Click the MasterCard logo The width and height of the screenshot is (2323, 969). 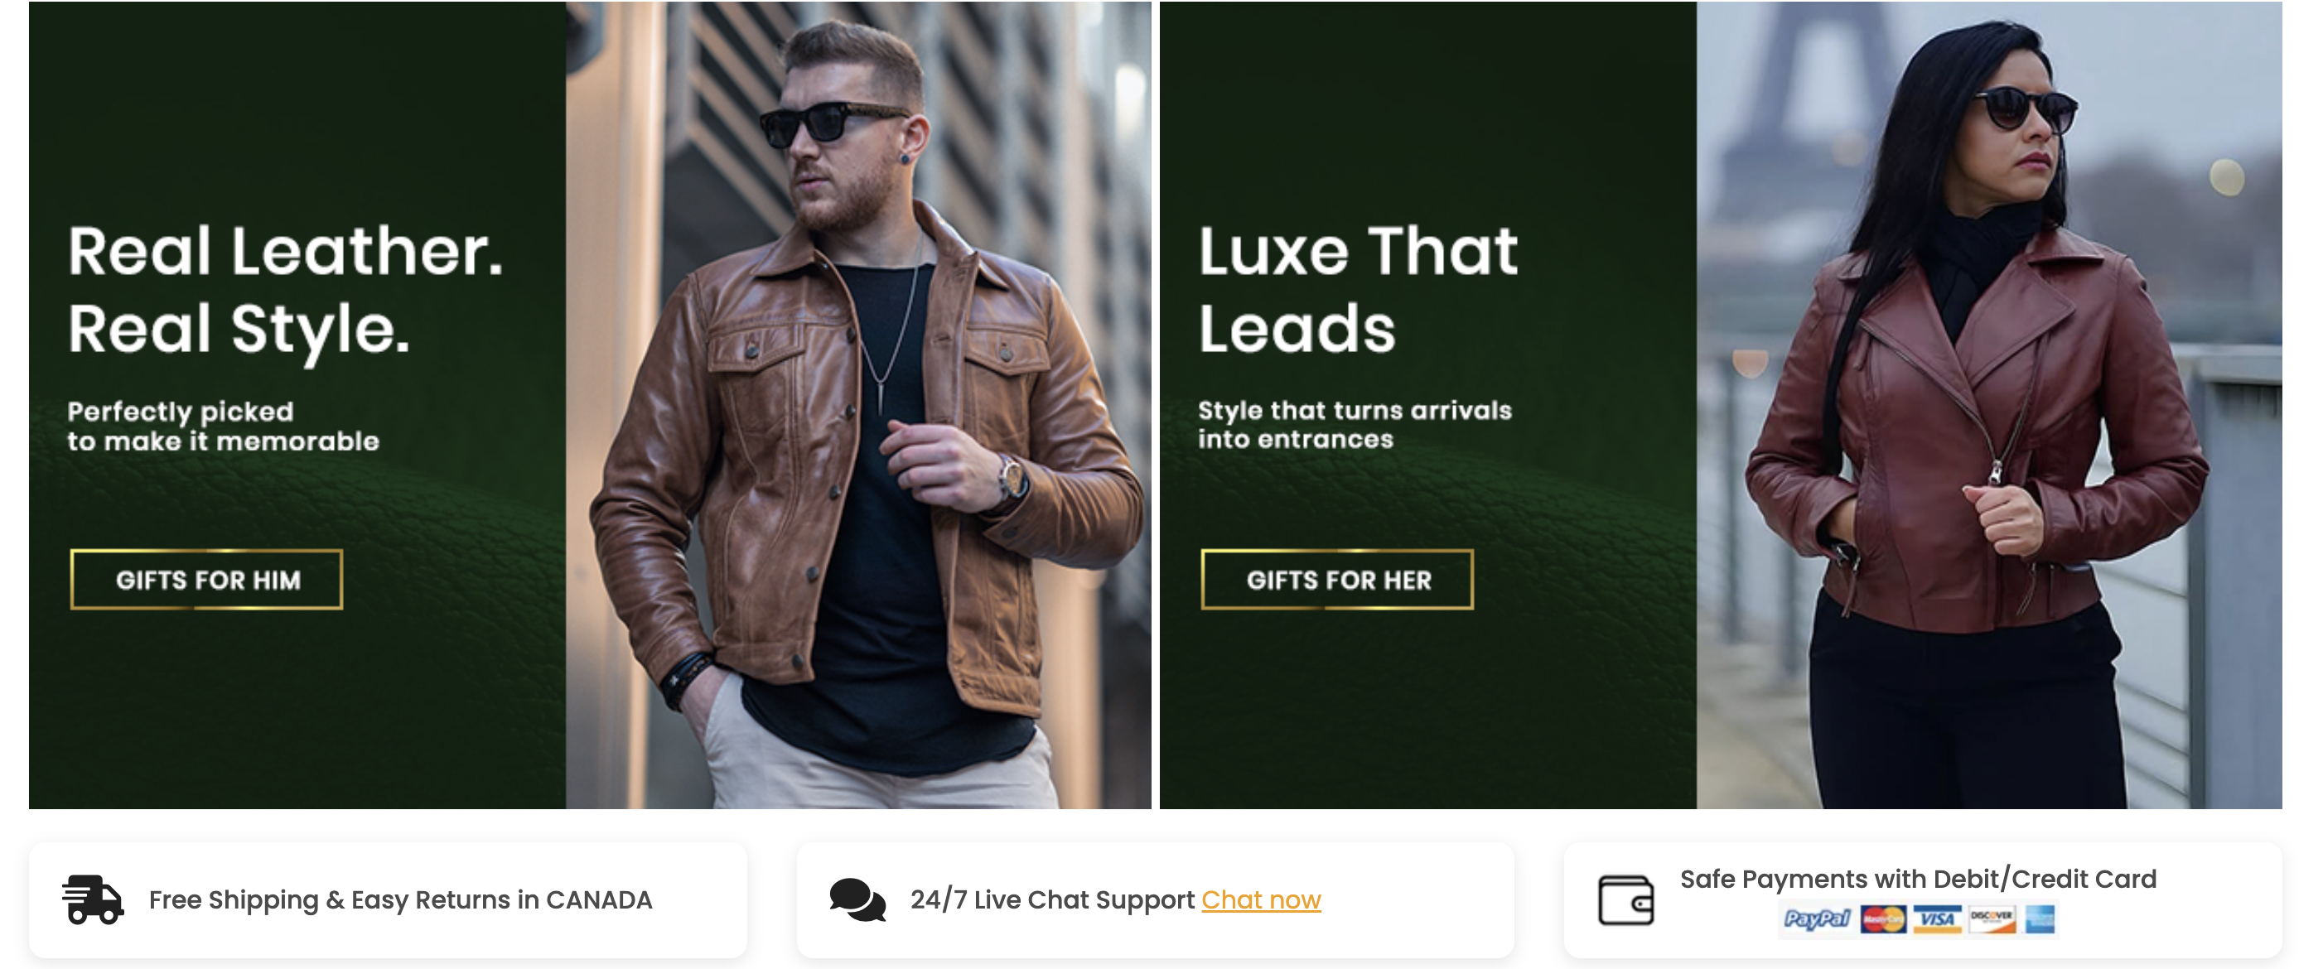point(1883,919)
